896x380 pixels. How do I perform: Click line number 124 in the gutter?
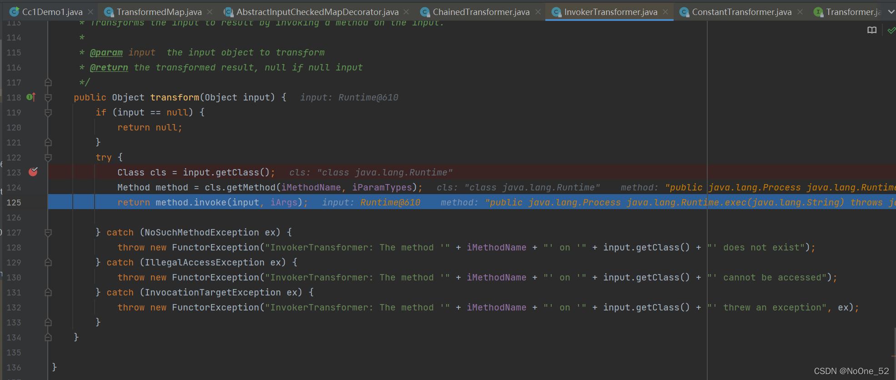point(14,187)
